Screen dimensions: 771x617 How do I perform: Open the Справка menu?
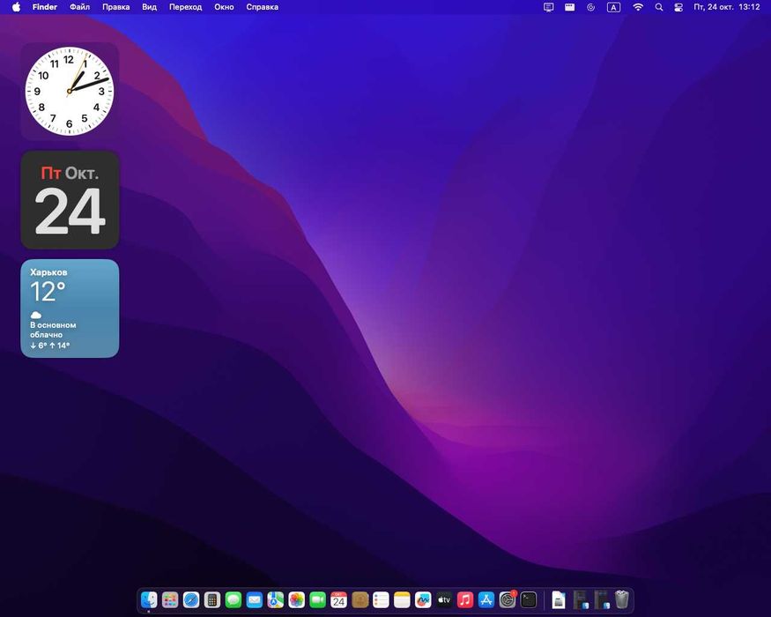coord(262,7)
